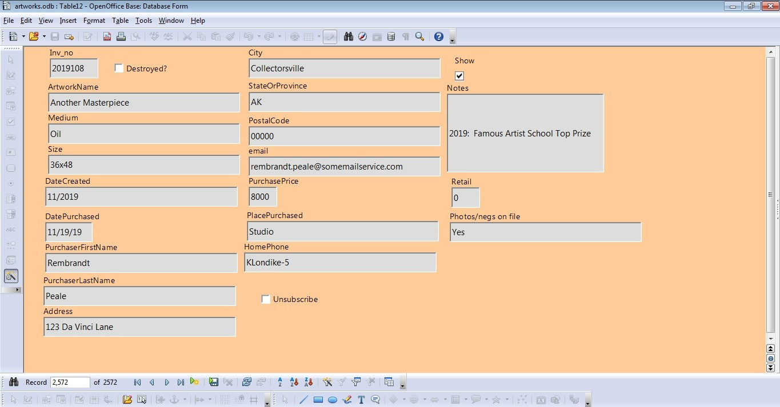Uncheck the Show checkbox
The height and width of the screenshot is (407, 780).
click(x=459, y=75)
